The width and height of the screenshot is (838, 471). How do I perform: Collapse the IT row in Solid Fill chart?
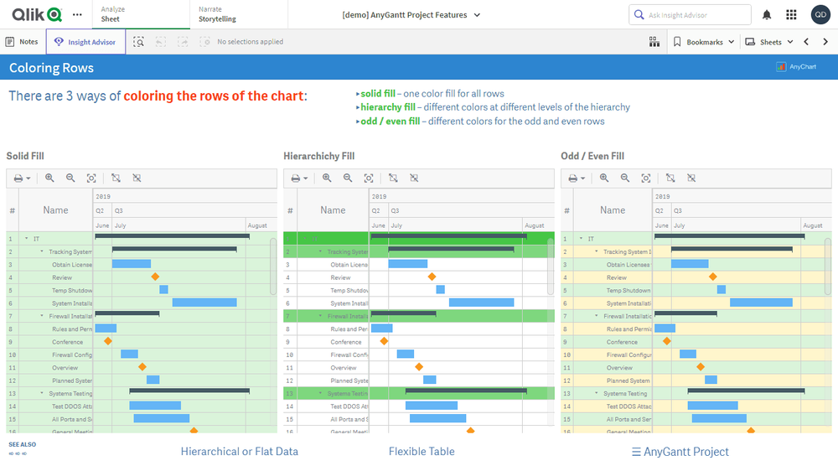point(26,239)
